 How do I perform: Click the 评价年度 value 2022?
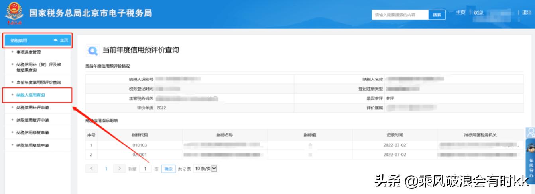(x=161, y=108)
